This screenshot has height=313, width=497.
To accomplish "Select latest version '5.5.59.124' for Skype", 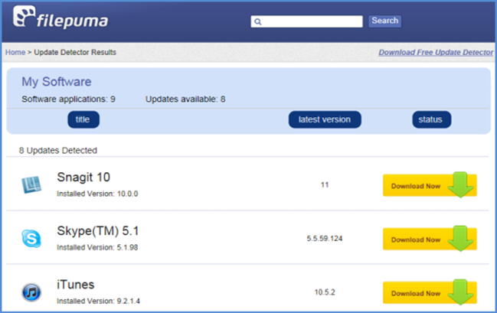I will click(x=325, y=239).
